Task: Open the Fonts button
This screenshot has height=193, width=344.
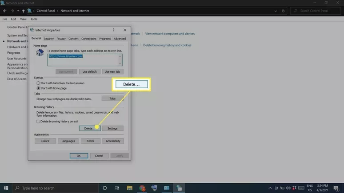Action: 90,141
